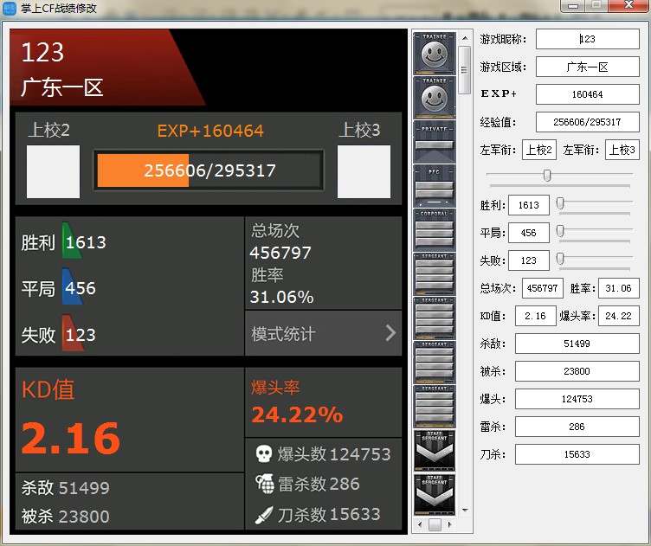Viewport: 651px width, 546px height.
Task: Click the blue 平局 flag marker
Action: [72, 287]
